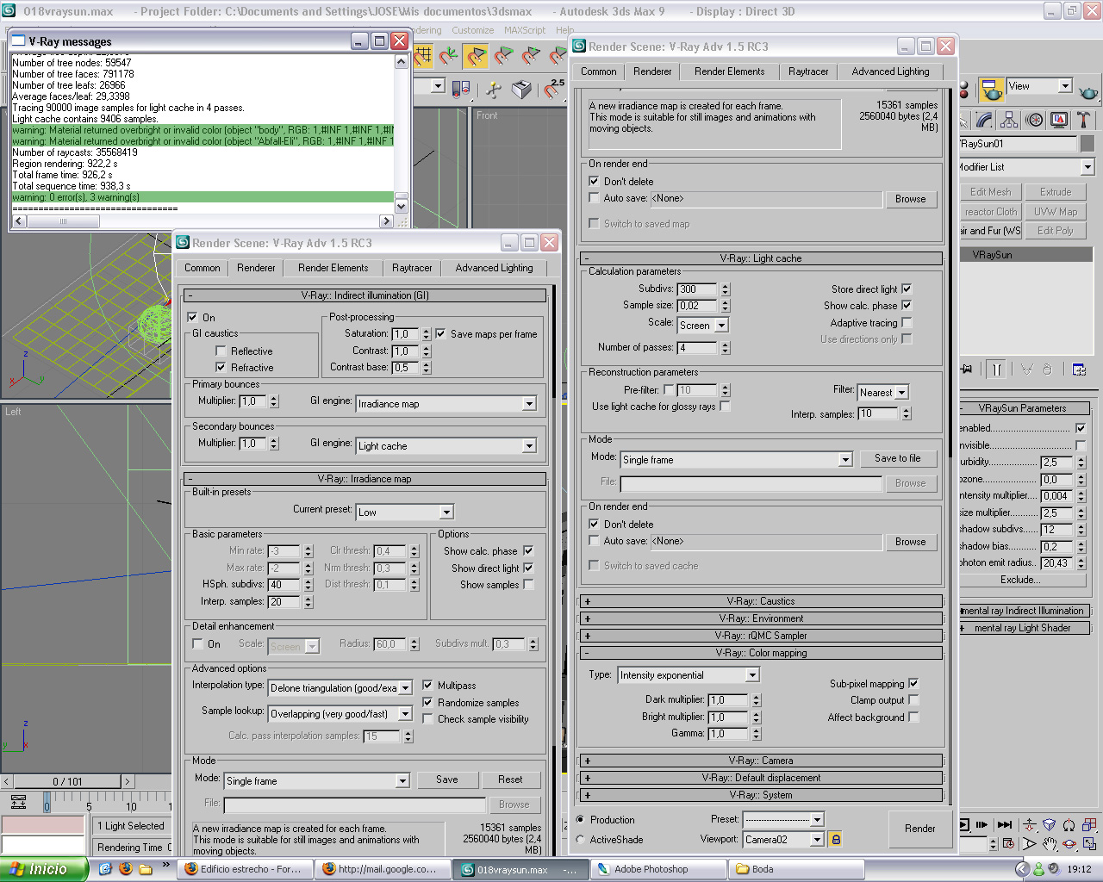
Task: Click the VRaySun01 object color swatch
Action: click(1087, 144)
